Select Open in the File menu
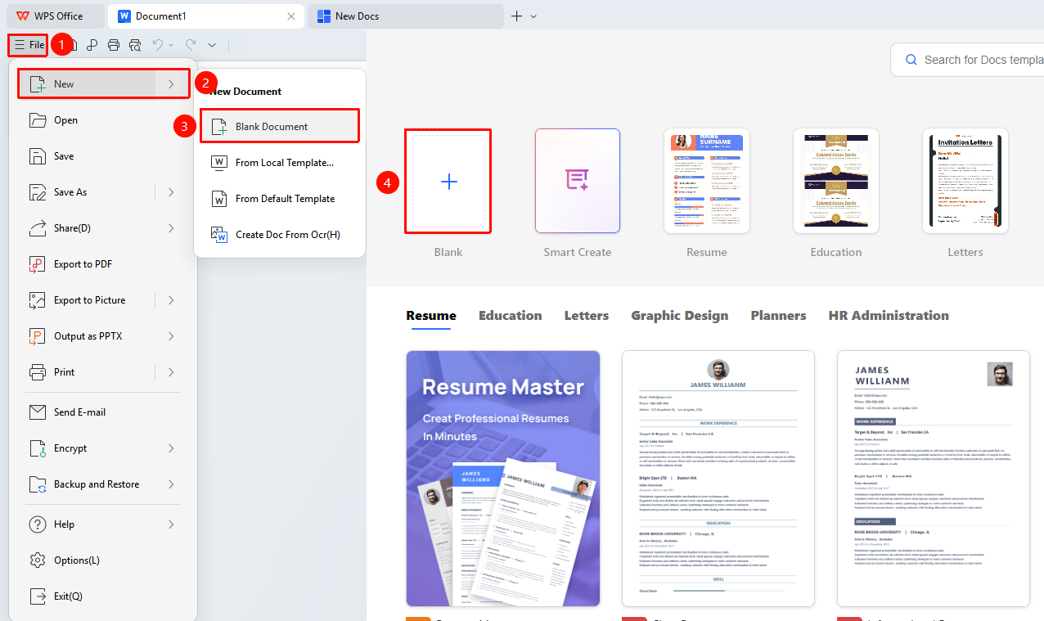 tap(103, 120)
